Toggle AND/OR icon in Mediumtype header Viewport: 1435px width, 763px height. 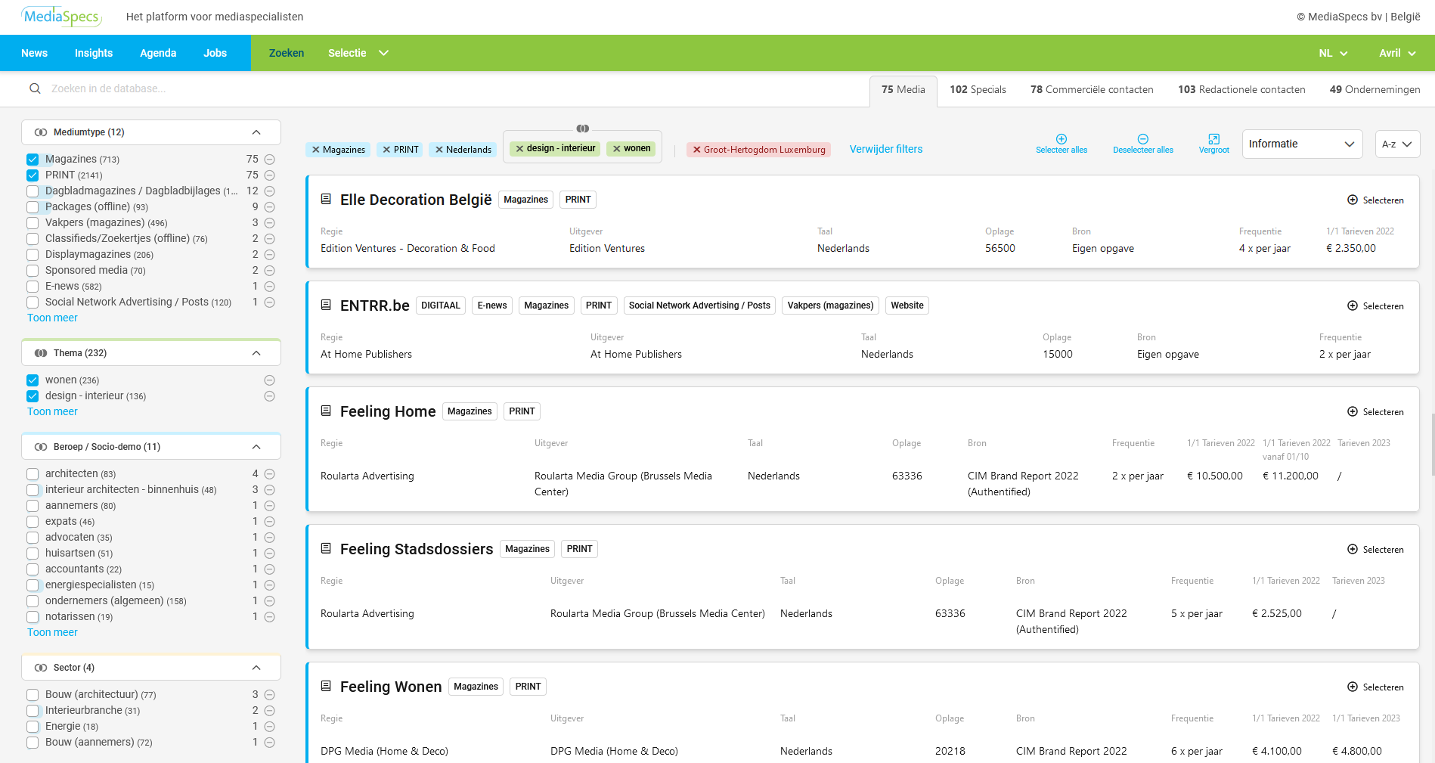[x=41, y=132]
